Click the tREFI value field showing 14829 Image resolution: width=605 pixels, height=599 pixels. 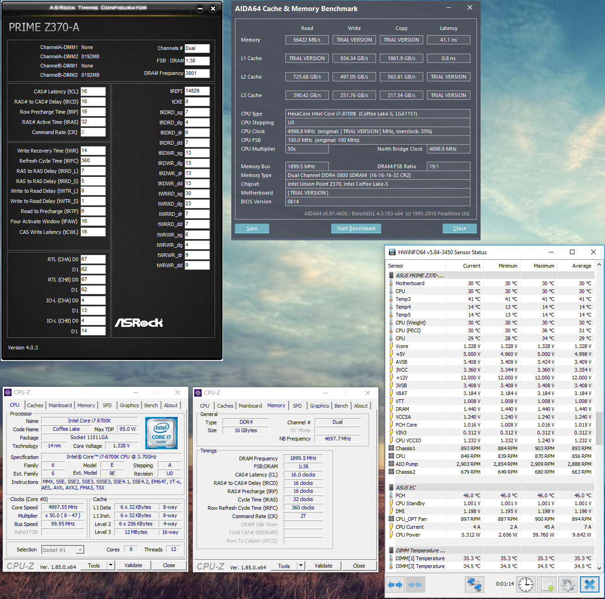197,91
